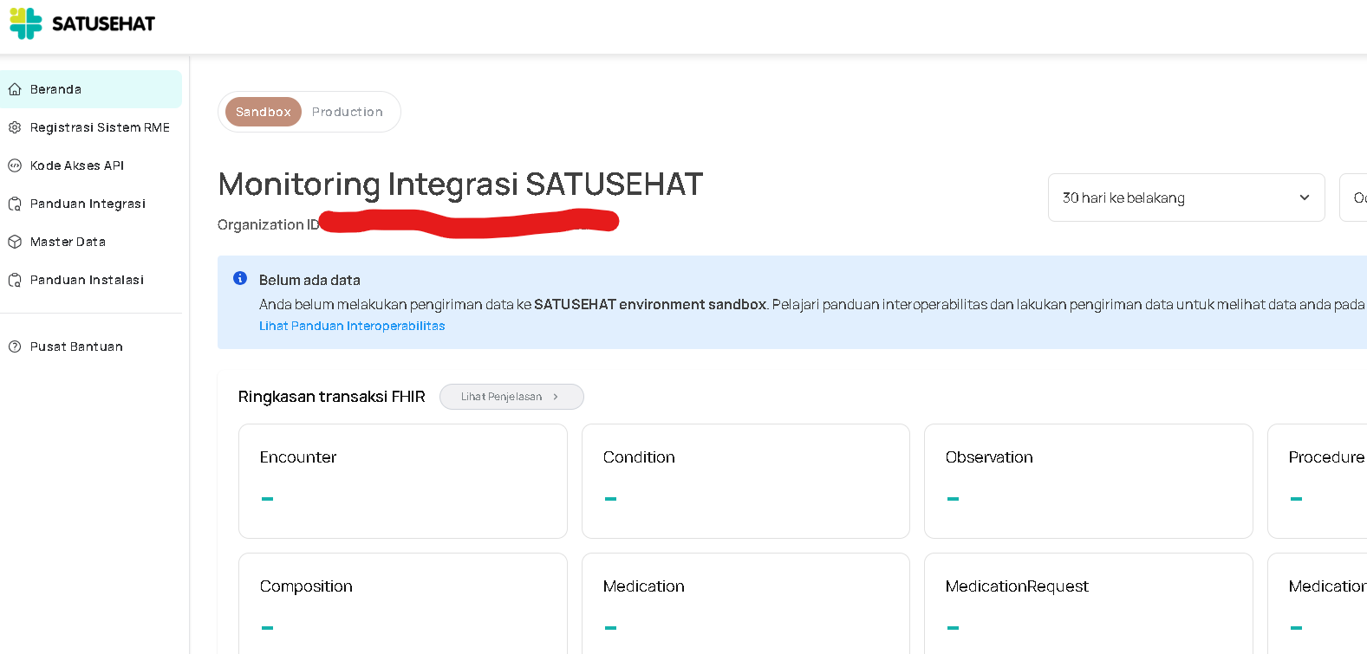
Task: Open Panduan Instalasi in sidebar
Action: (91, 280)
